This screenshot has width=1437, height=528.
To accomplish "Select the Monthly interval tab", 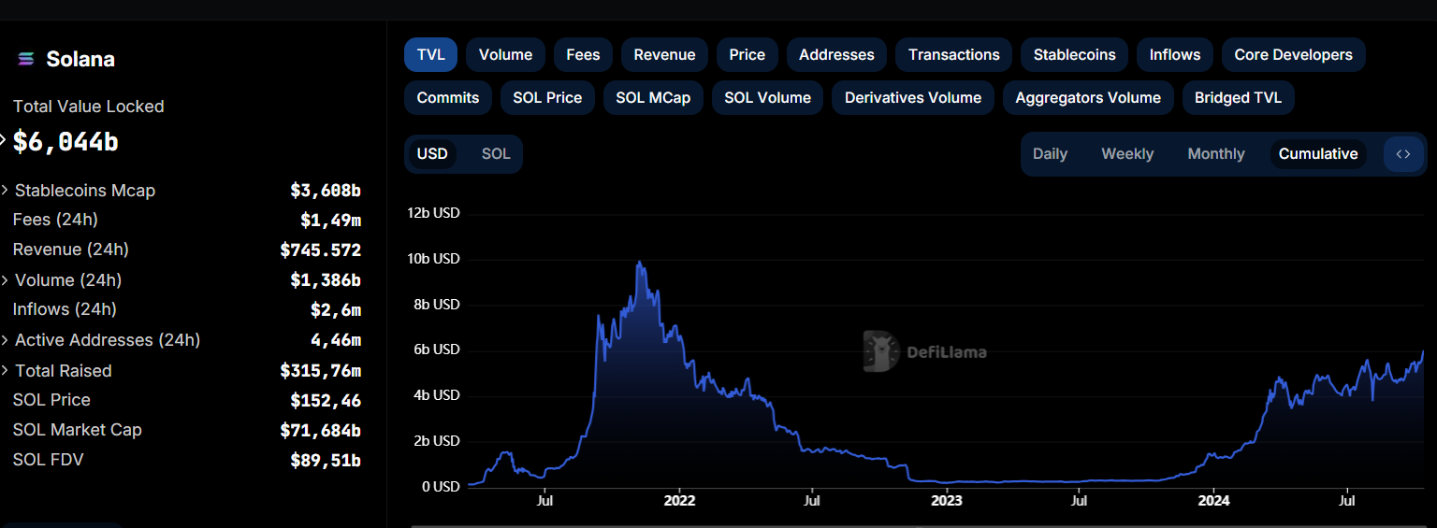I will pos(1216,154).
